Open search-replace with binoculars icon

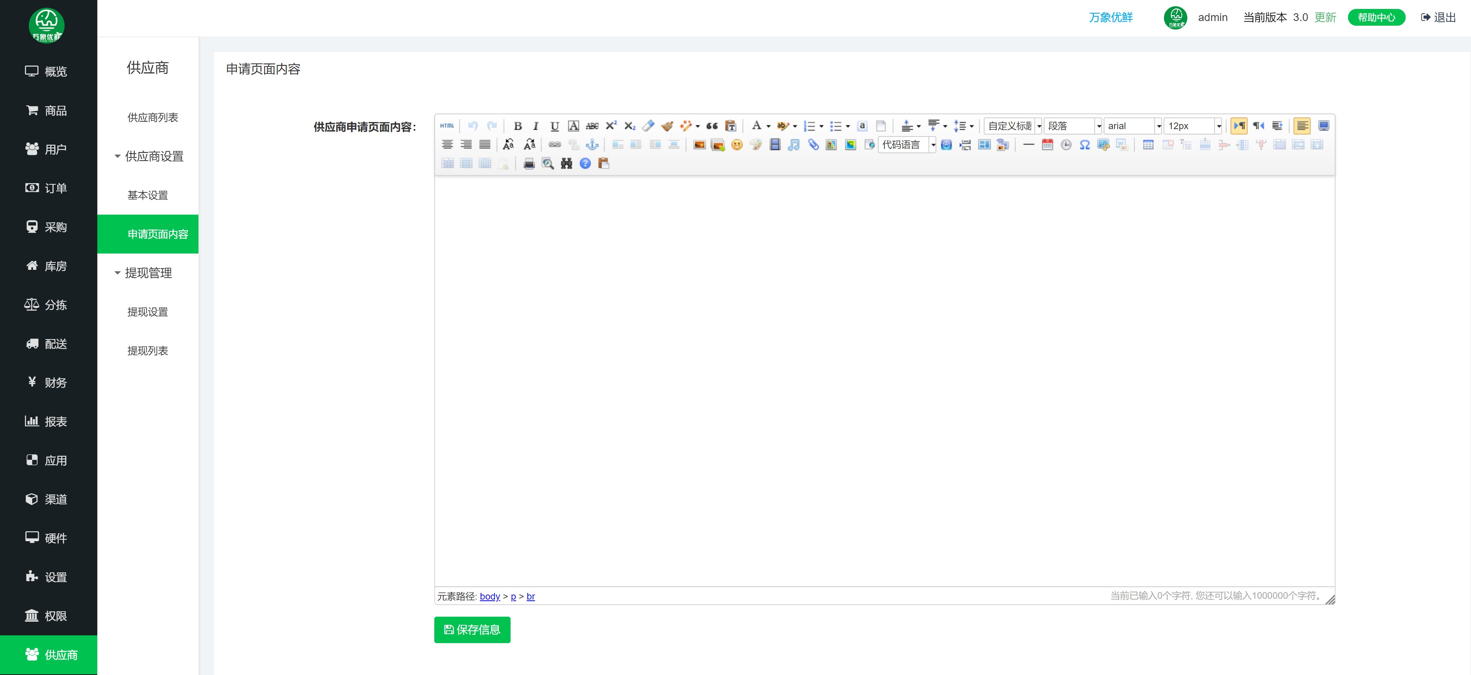pyautogui.click(x=566, y=164)
